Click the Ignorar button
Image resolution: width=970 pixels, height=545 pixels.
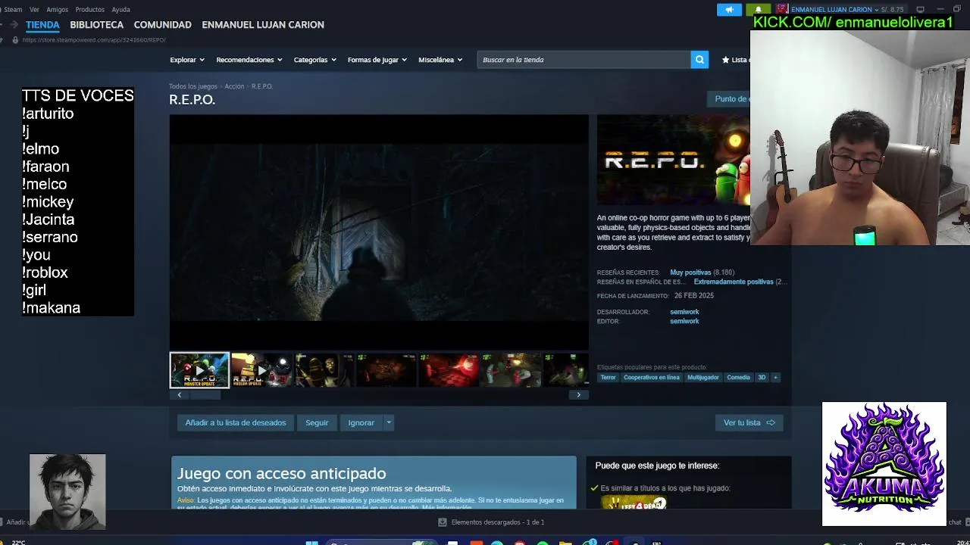[x=361, y=423]
